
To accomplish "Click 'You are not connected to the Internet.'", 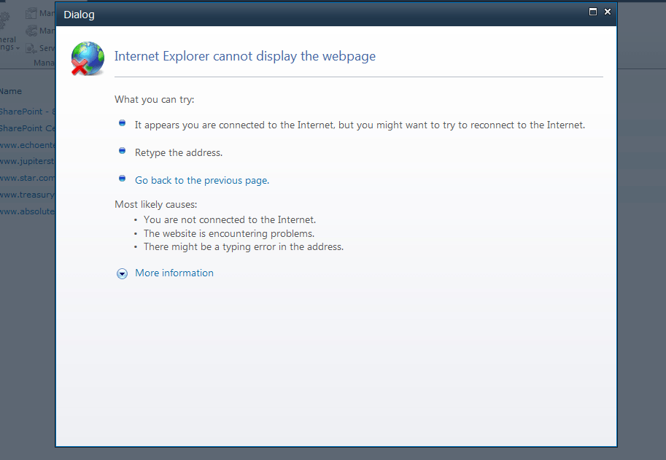I will (230, 220).
